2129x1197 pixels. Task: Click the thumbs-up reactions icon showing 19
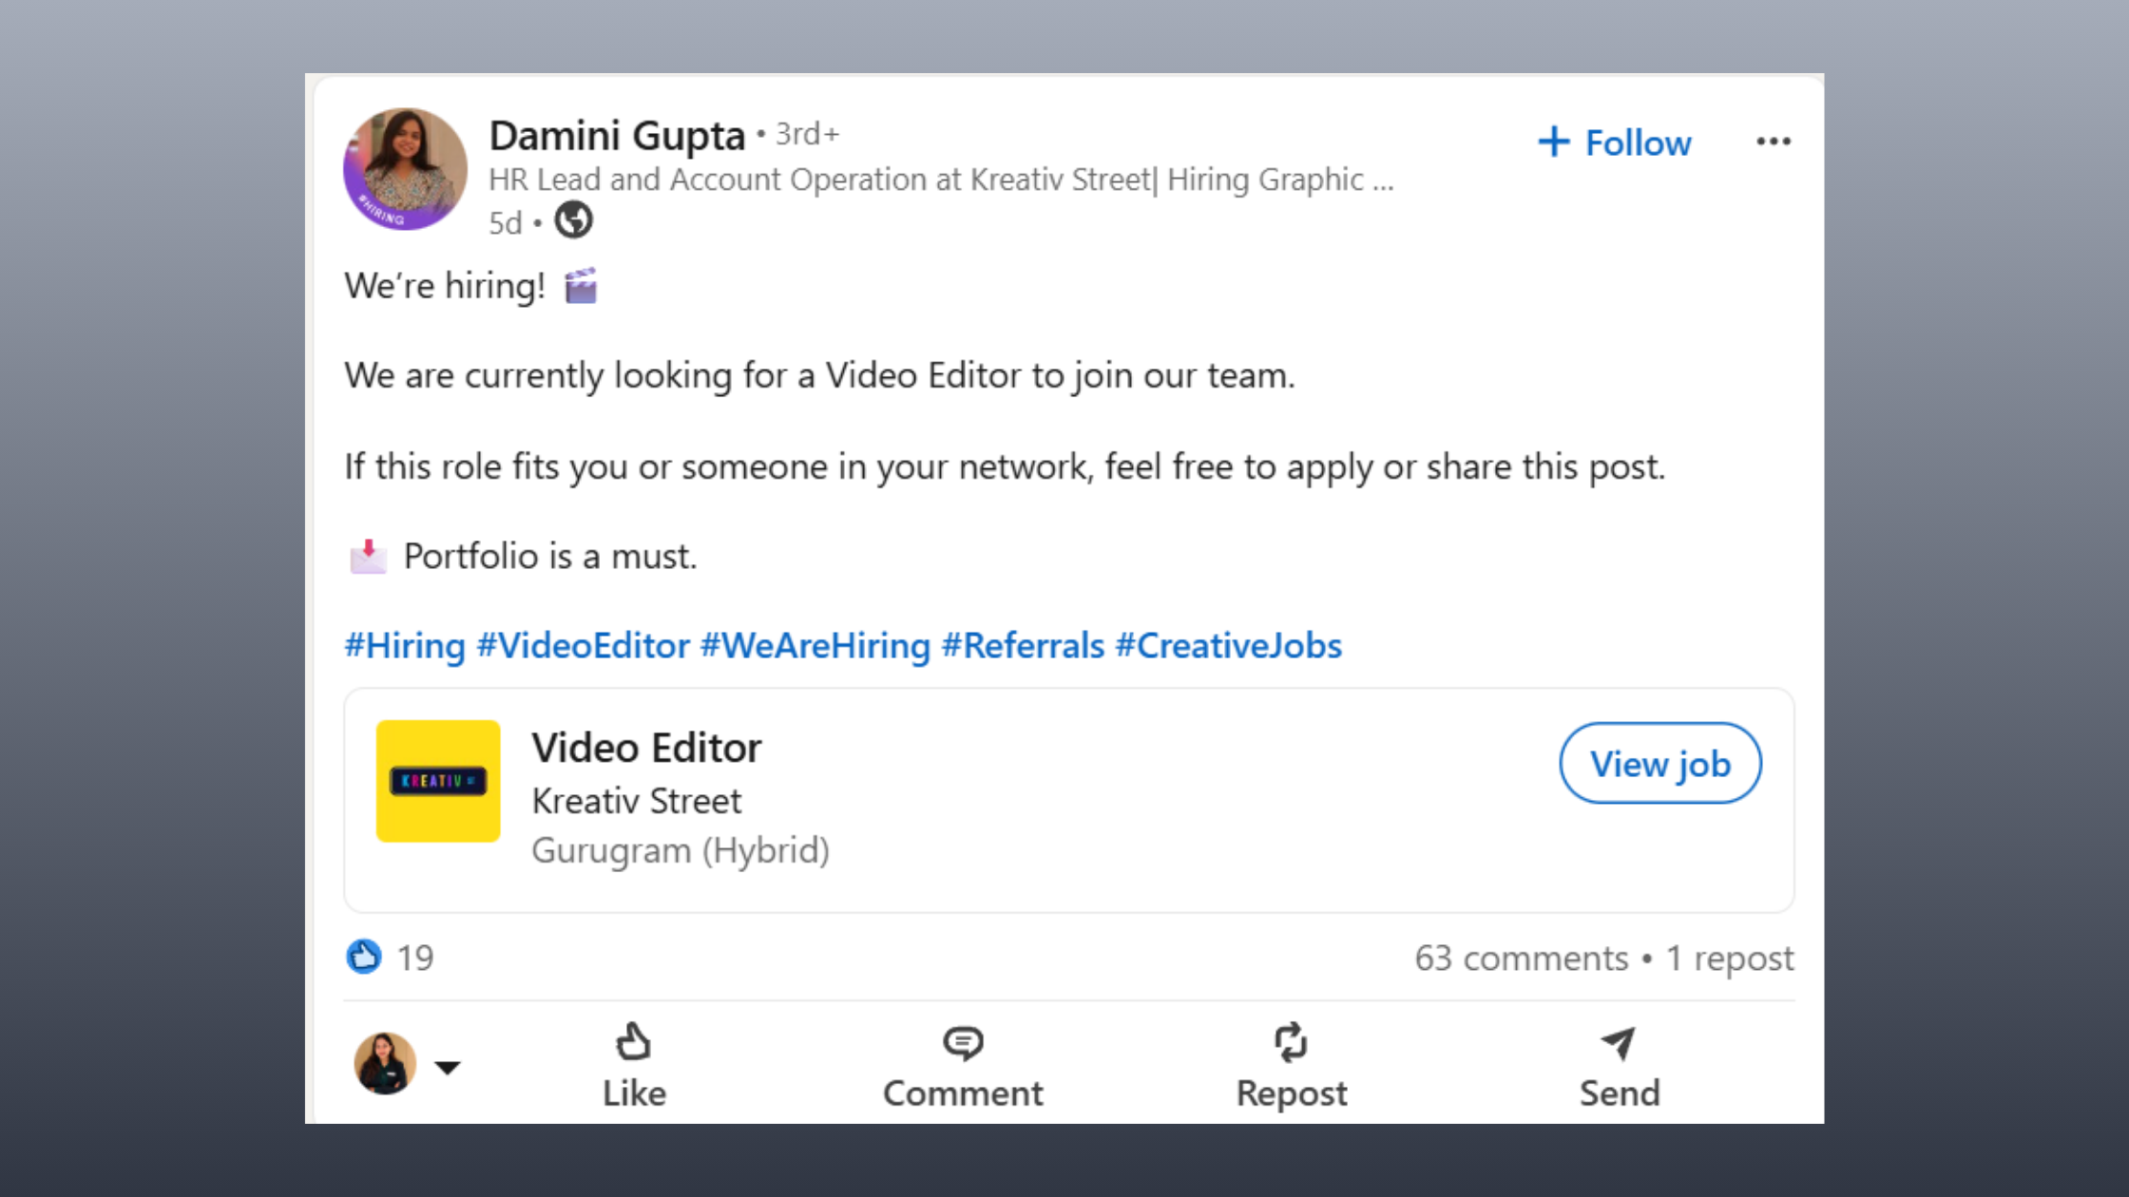click(366, 958)
